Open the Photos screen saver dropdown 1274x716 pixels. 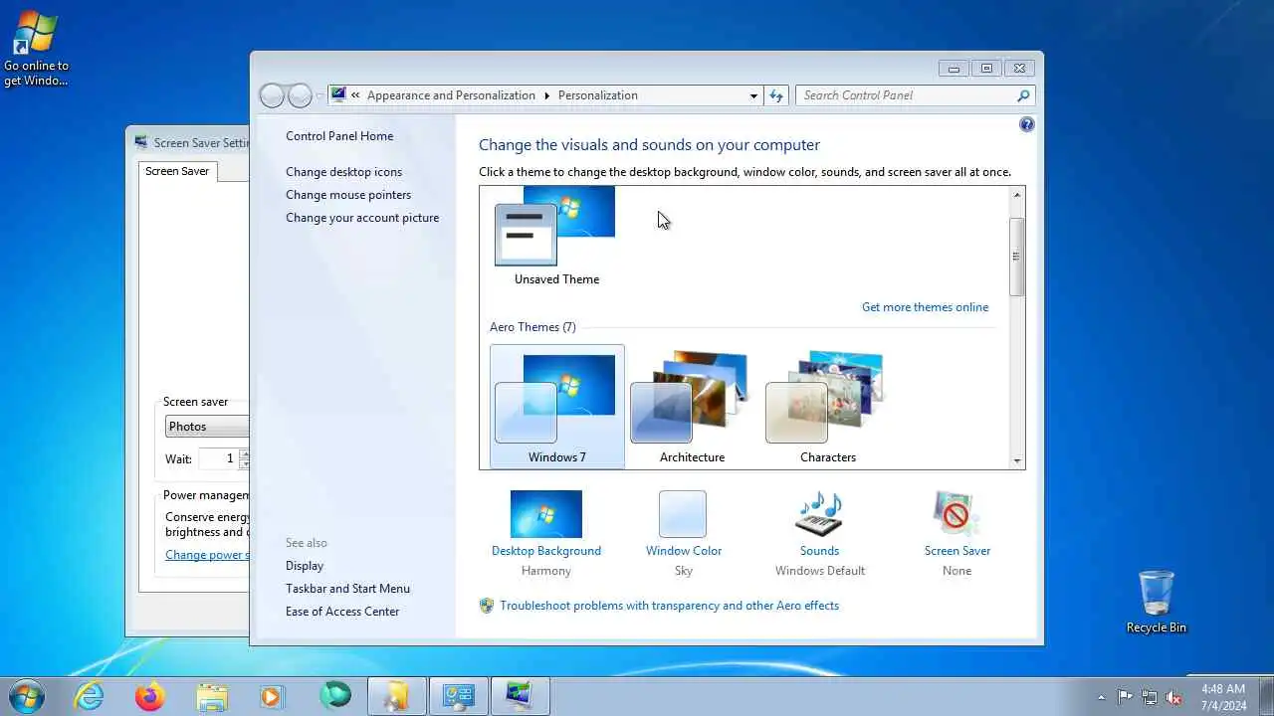coord(207,427)
